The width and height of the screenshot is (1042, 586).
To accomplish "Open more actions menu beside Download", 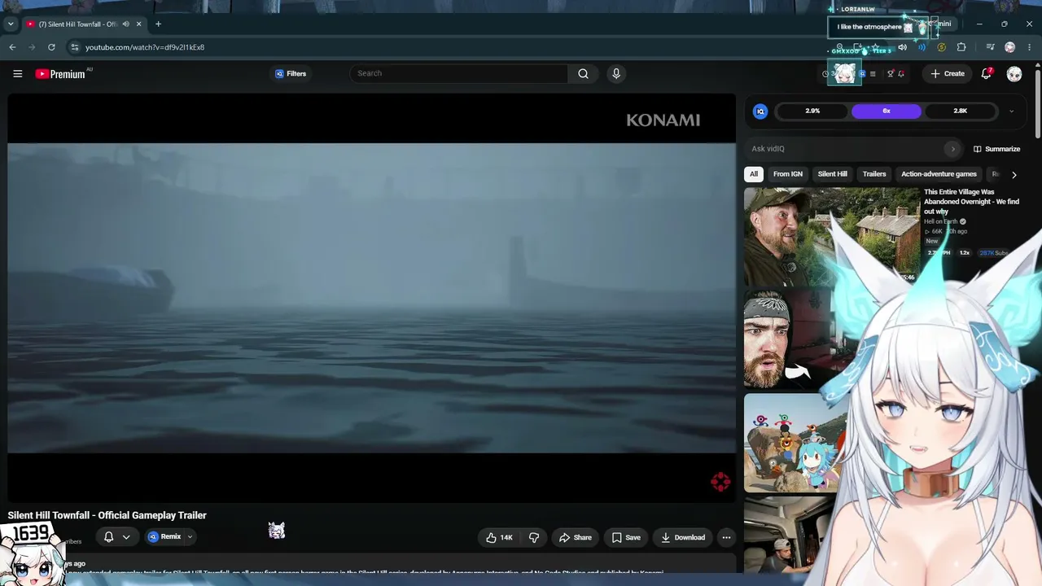I will [726, 537].
